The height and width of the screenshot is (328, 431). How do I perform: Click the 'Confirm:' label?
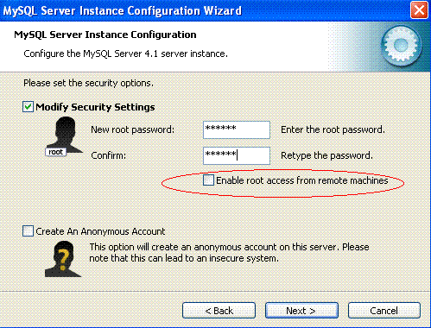pyautogui.click(x=109, y=155)
